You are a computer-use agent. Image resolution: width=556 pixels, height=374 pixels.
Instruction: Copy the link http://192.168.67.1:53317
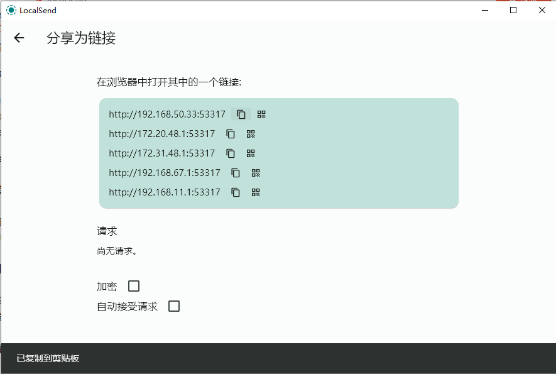tap(235, 172)
